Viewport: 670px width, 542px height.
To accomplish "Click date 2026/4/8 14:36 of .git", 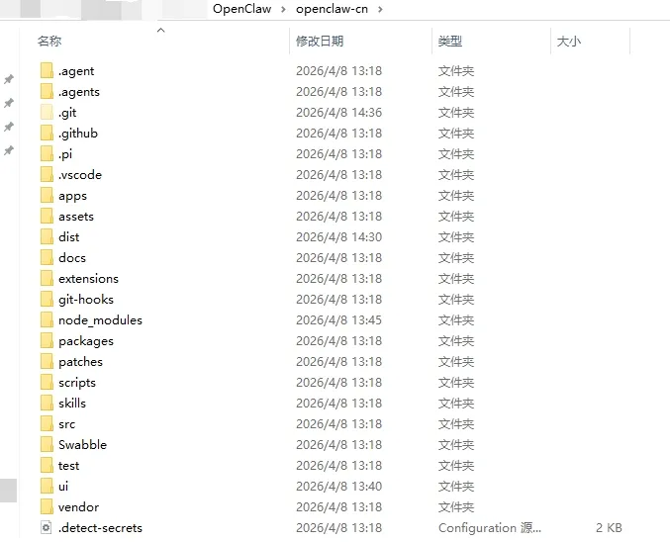I will click(338, 113).
